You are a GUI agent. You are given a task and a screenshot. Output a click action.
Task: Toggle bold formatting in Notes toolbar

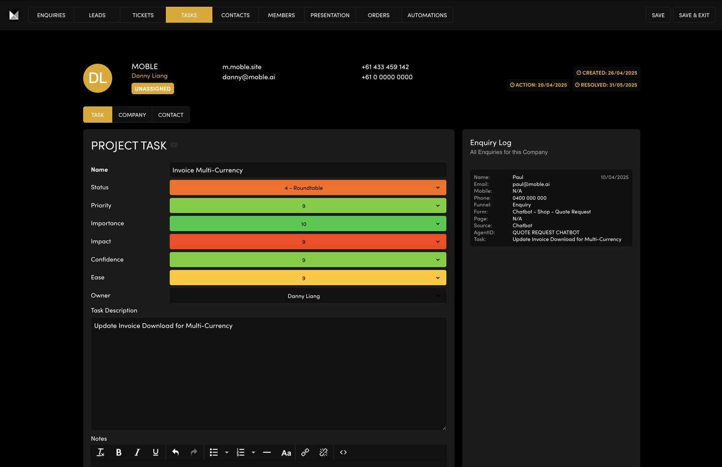coord(119,452)
